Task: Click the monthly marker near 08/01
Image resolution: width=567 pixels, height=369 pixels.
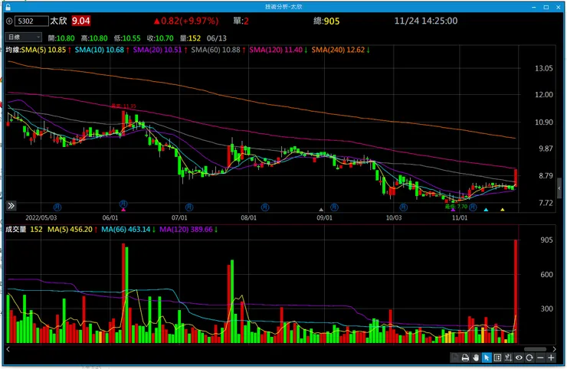Action: [265, 207]
